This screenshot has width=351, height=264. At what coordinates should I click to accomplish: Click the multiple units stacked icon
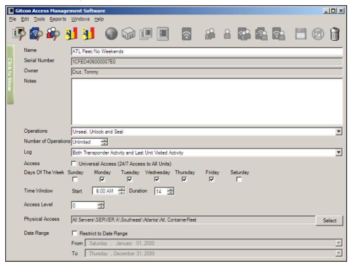tap(146, 34)
